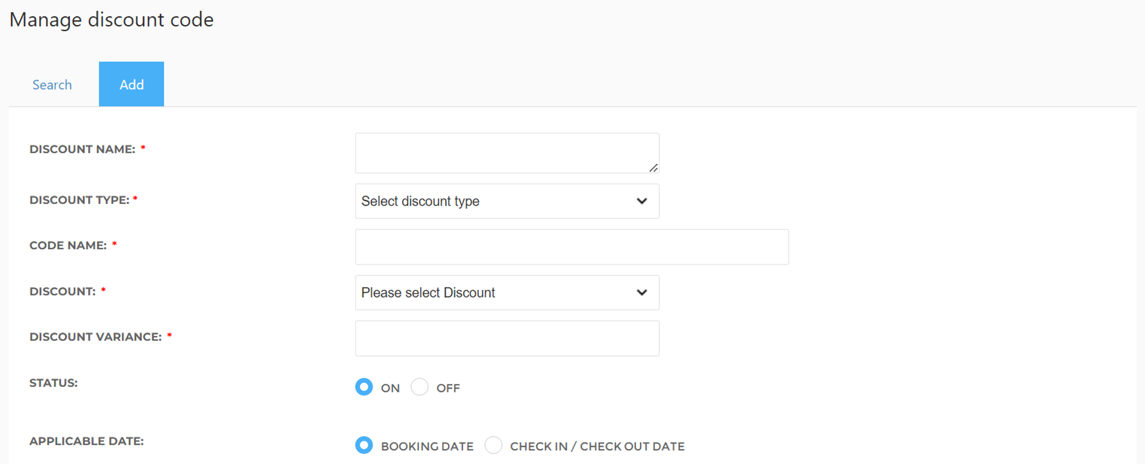Click the CHECK IN / CHECK OUT DATE label

[x=597, y=447]
